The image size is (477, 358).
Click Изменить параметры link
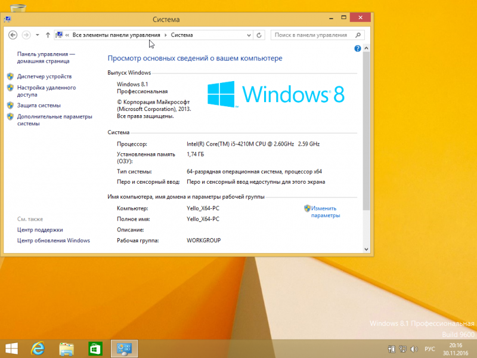pos(326,212)
